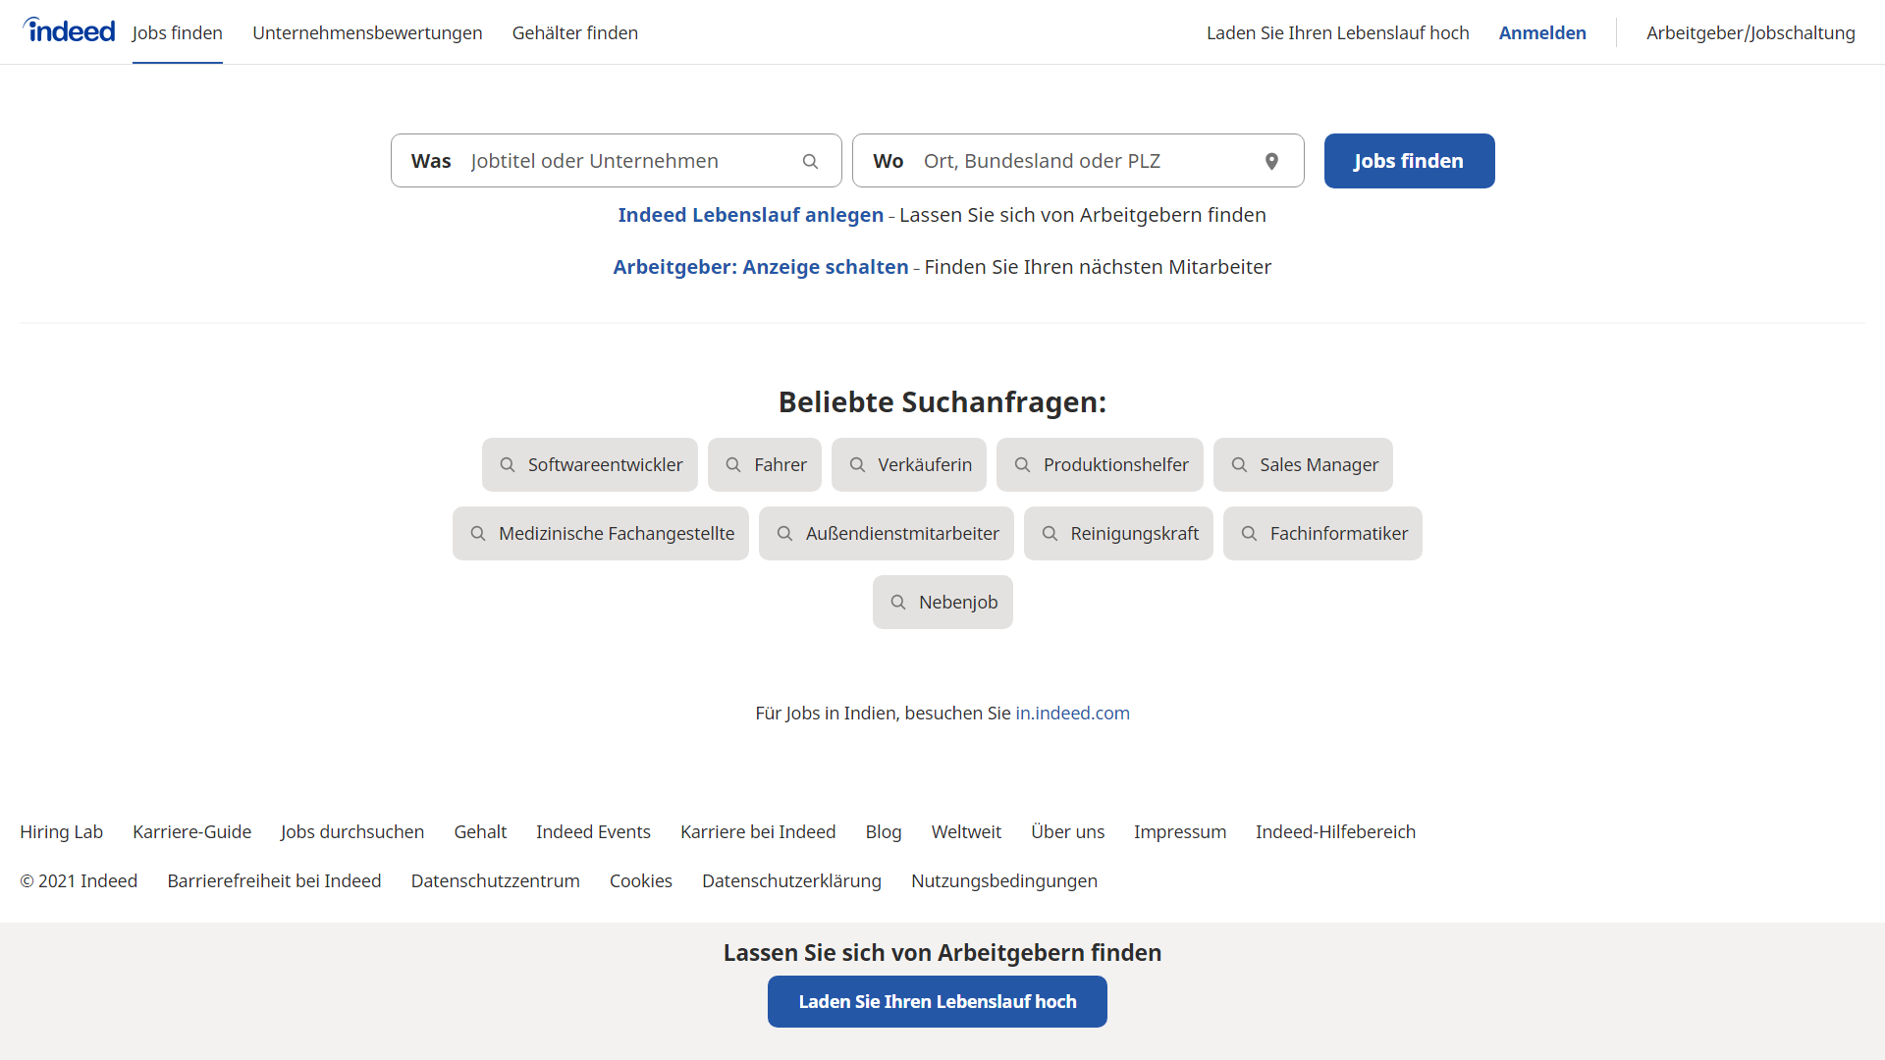The image size is (1885, 1060).
Task: Open Arbeitgeber: Anzeige schalten link
Action: click(761, 267)
